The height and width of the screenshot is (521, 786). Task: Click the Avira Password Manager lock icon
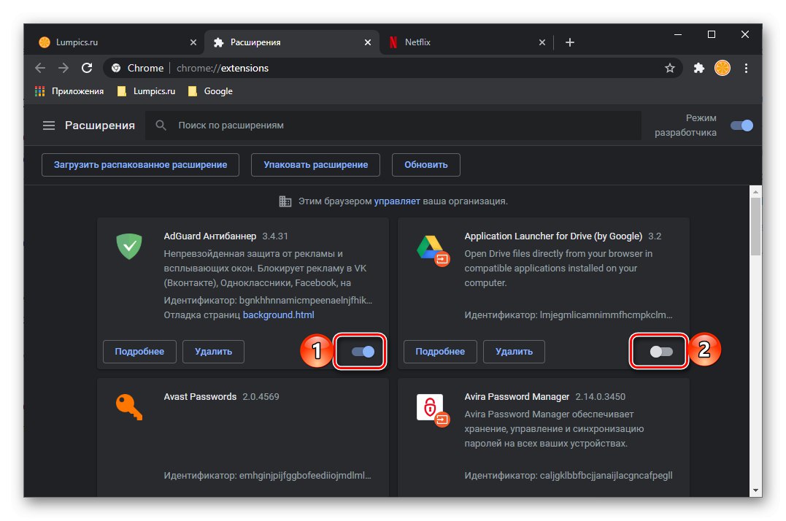pyautogui.click(x=433, y=410)
